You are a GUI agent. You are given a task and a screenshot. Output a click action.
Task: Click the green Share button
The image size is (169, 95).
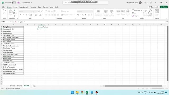click(164, 7)
